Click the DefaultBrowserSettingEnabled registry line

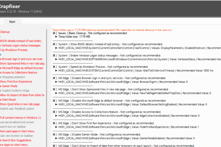pyautogui.click(x=131, y=104)
